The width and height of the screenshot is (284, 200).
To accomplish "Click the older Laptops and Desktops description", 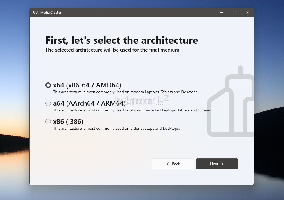I will pyautogui.click(x=116, y=128).
